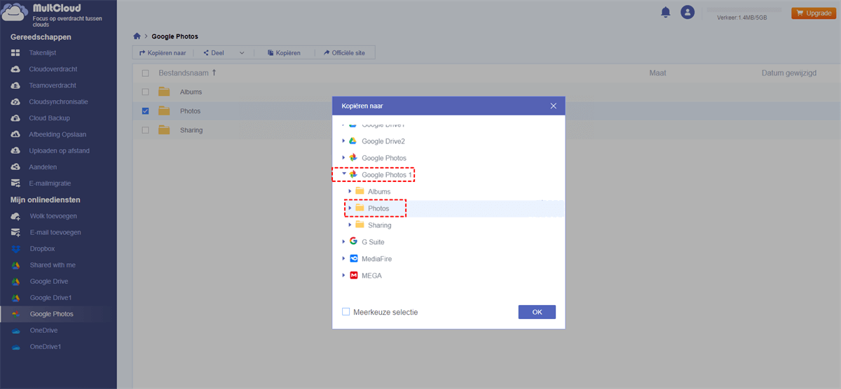Click the Cloudoverdracht cloud icon

coord(15,69)
